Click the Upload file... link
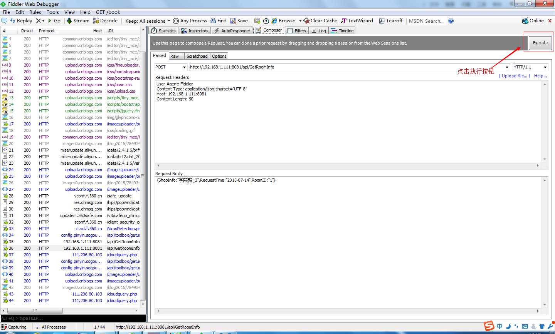555x334 pixels. tap(515, 76)
